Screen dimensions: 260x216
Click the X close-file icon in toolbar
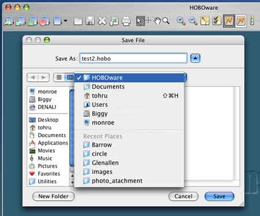click(x=102, y=21)
